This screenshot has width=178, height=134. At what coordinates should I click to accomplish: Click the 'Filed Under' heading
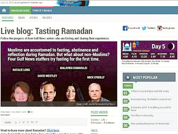(x=99, y=112)
